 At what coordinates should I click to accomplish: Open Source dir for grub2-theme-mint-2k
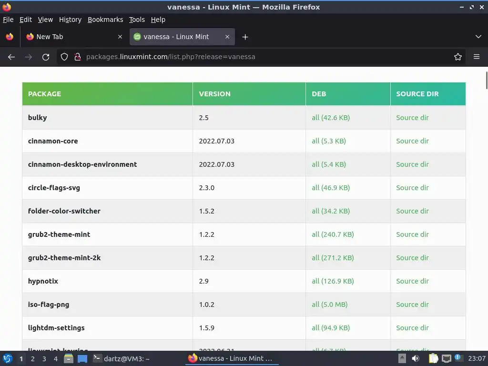(412, 258)
